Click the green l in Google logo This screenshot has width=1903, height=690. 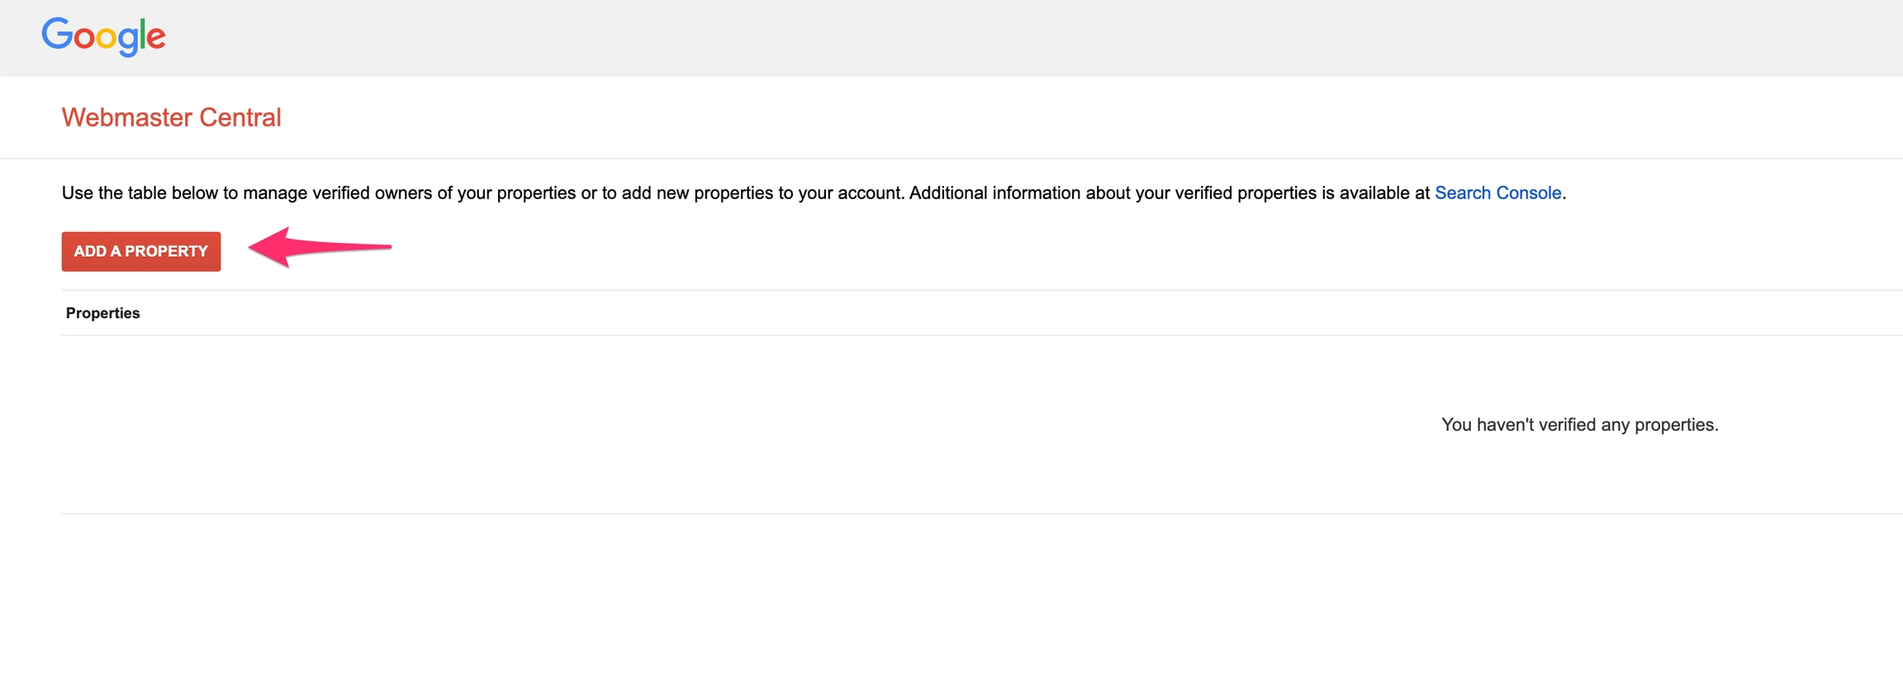(x=143, y=34)
